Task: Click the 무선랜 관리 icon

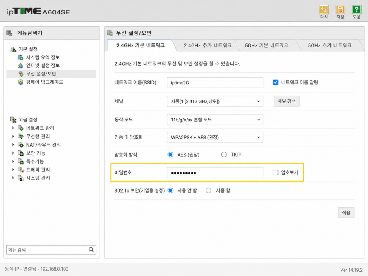Action: pyautogui.click(x=20, y=136)
